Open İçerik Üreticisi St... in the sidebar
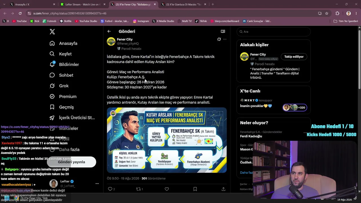 coord(72,118)
